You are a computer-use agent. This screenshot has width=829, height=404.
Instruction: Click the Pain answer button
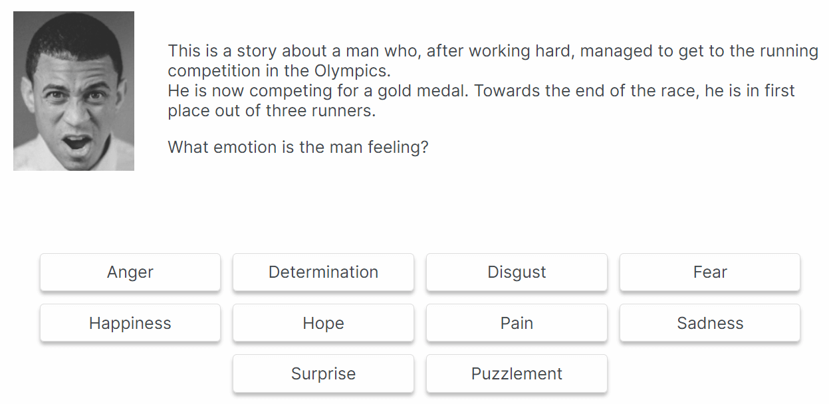(x=517, y=324)
